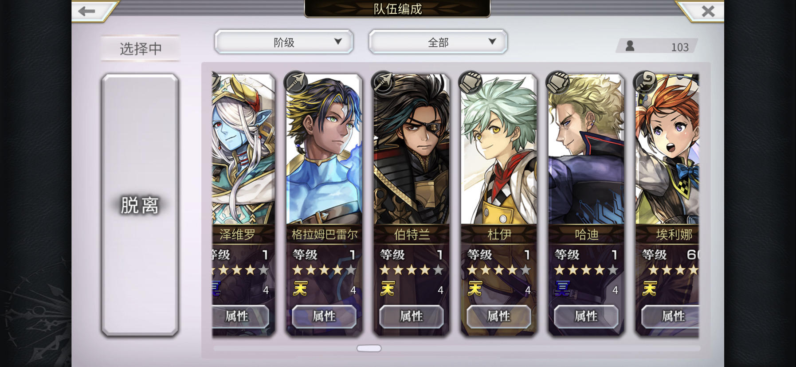796x367 pixels.
Task: Open the 阶级 sort dropdown
Action: 284,42
